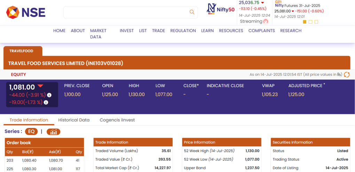Open the REGULATION menu
This screenshot has height=172, width=355.
point(183,31)
